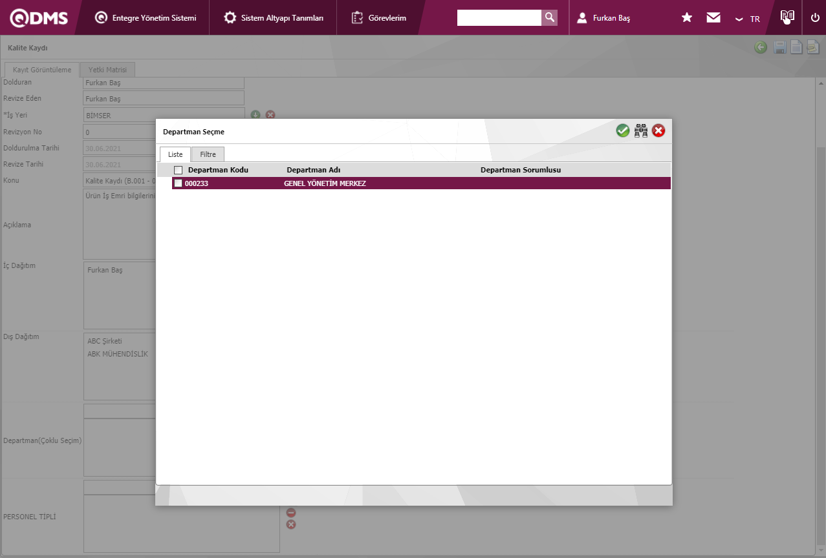Open favorites star icon
The height and width of the screenshot is (558, 826).
(687, 17)
